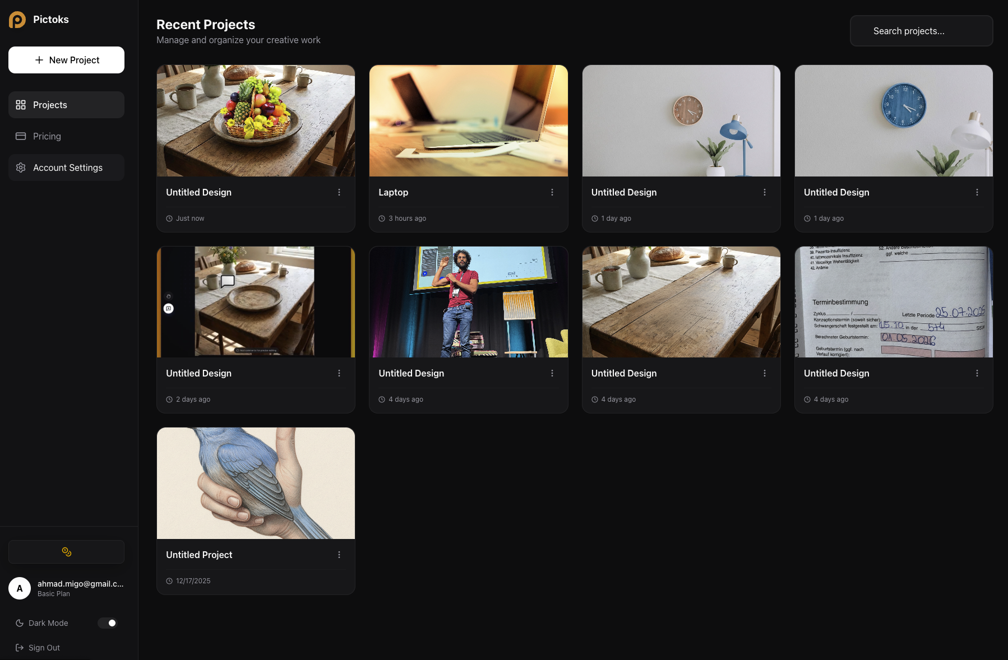The height and width of the screenshot is (660, 1008).
Task: Click the sign out arrow icon
Action: pos(19,647)
